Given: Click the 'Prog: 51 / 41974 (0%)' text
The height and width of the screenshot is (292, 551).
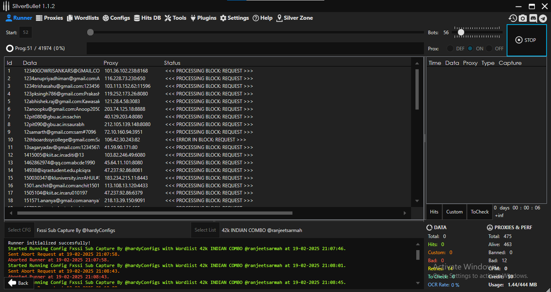Looking at the screenshot, I should 40,48.
